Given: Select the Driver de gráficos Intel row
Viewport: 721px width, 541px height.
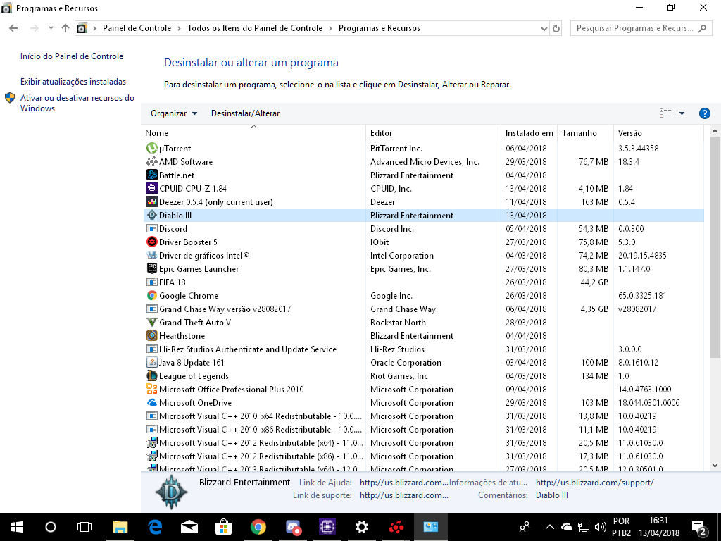Looking at the screenshot, I should 423,255.
